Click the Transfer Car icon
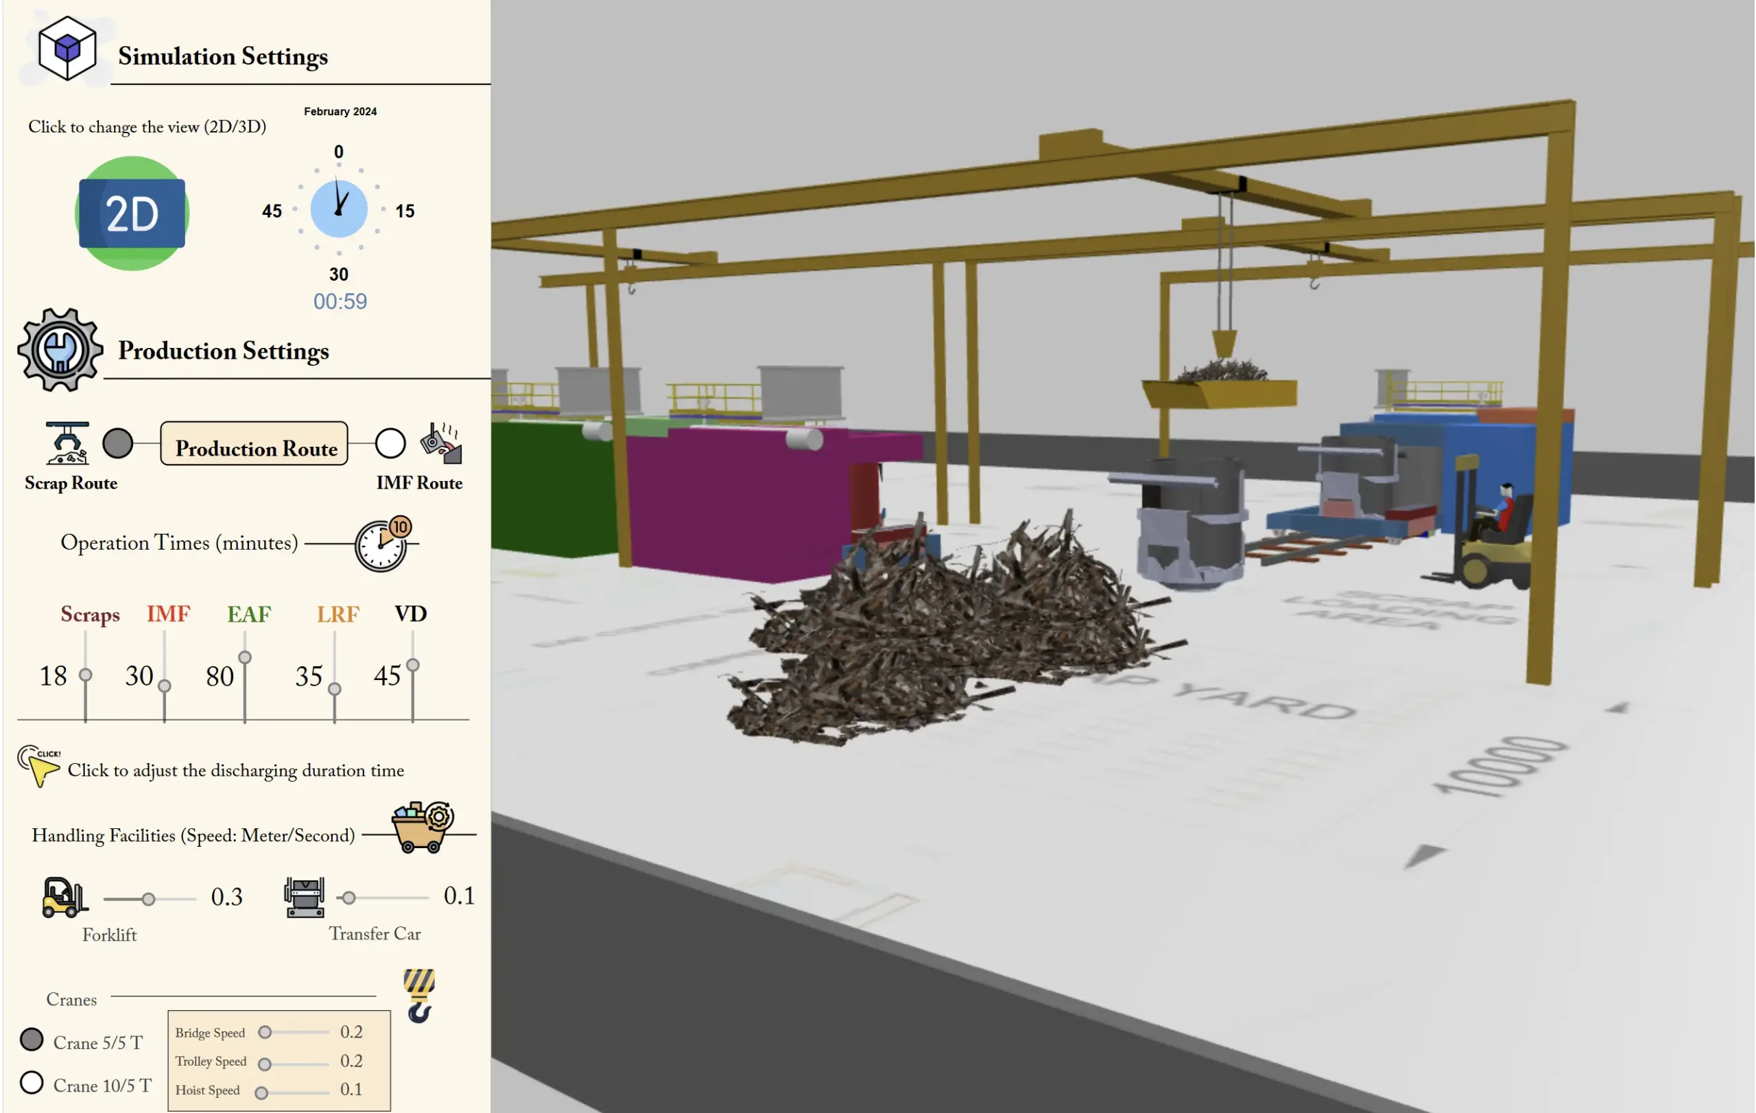The height and width of the screenshot is (1113, 1756). [x=304, y=897]
